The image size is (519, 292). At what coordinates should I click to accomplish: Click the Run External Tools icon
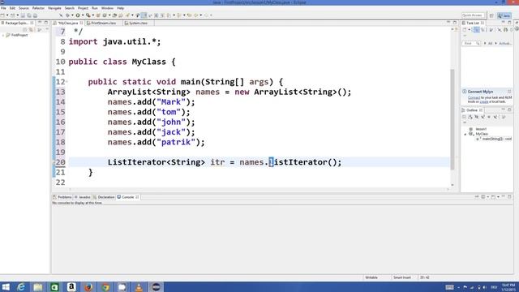tap(88, 15)
